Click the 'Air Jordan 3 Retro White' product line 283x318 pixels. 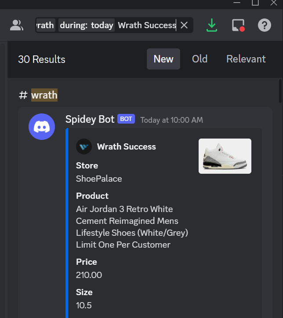[x=124, y=209]
